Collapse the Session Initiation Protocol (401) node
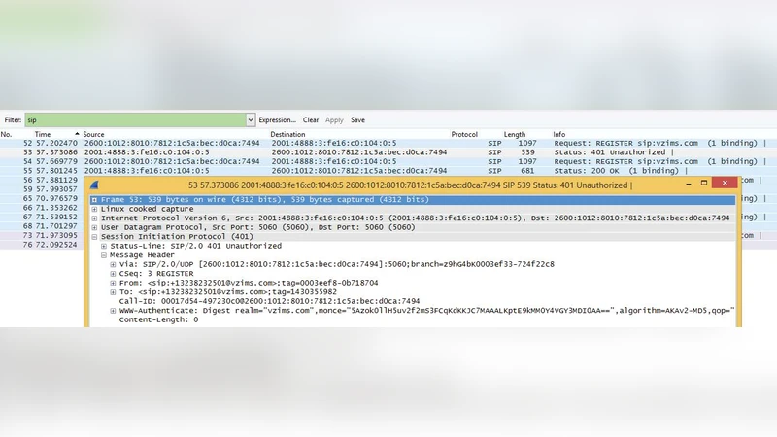Image resolution: width=777 pixels, height=437 pixels. coord(94,237)
